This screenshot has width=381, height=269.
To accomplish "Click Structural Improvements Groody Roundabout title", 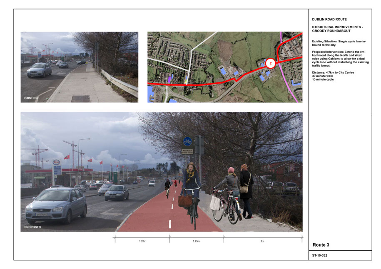I will tap(337, 29).
